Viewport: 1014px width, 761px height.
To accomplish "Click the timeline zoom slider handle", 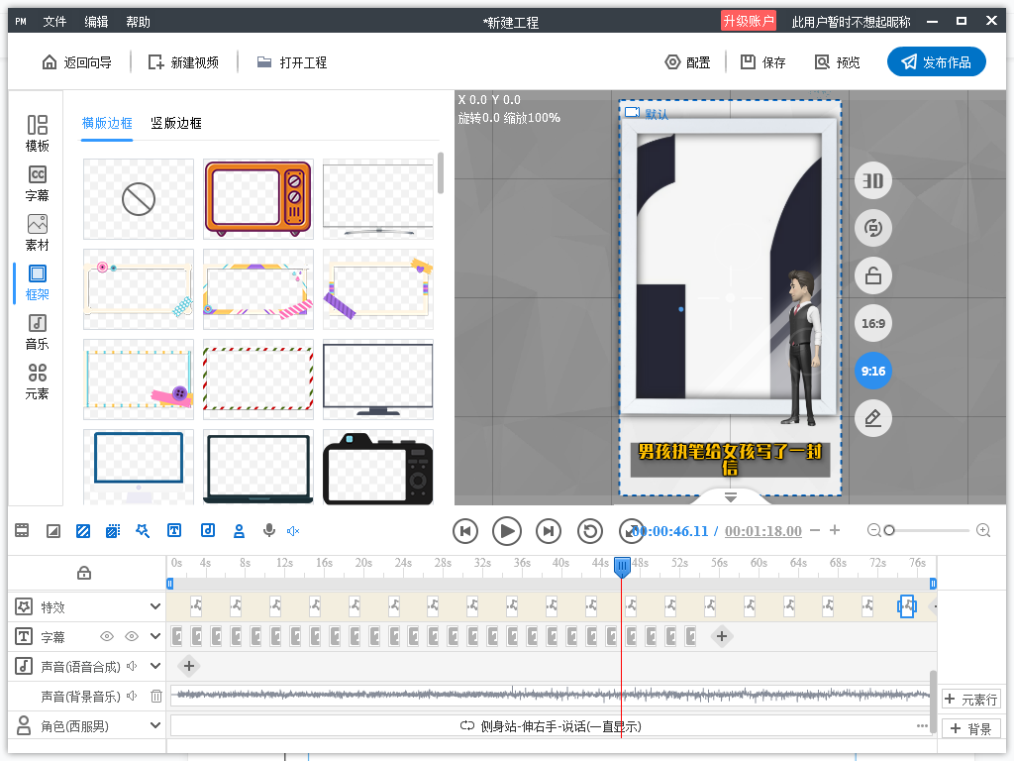I will (889, 531).
